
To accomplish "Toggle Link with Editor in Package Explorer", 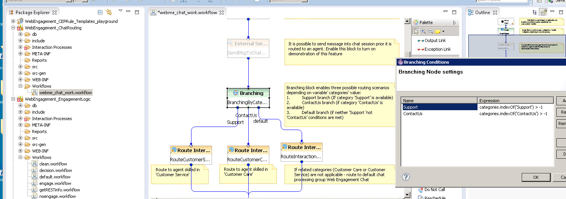I will 109,13.
